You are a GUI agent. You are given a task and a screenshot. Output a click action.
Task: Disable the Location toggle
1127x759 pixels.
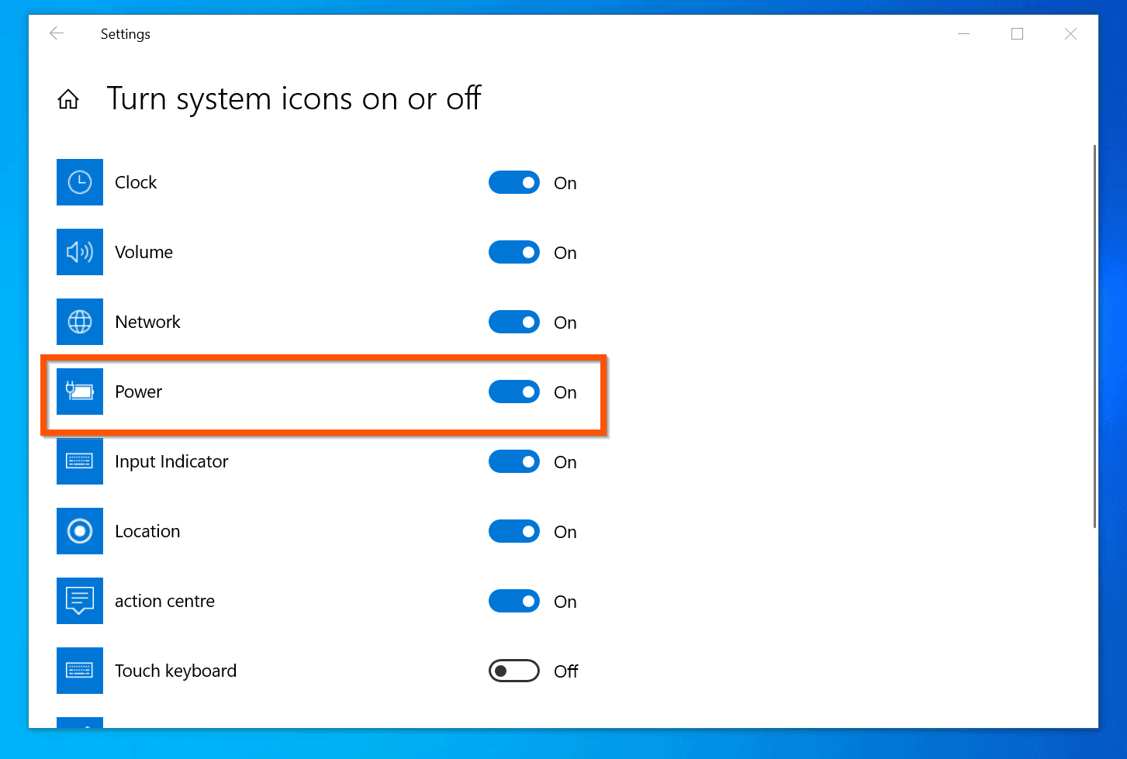point(513,531)
